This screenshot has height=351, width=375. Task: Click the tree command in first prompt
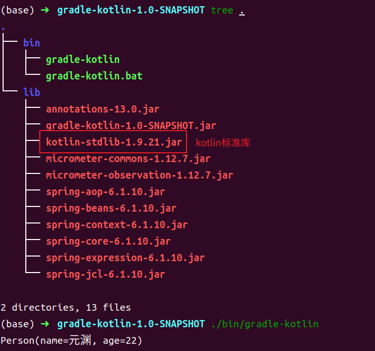[x=222, y=10]
